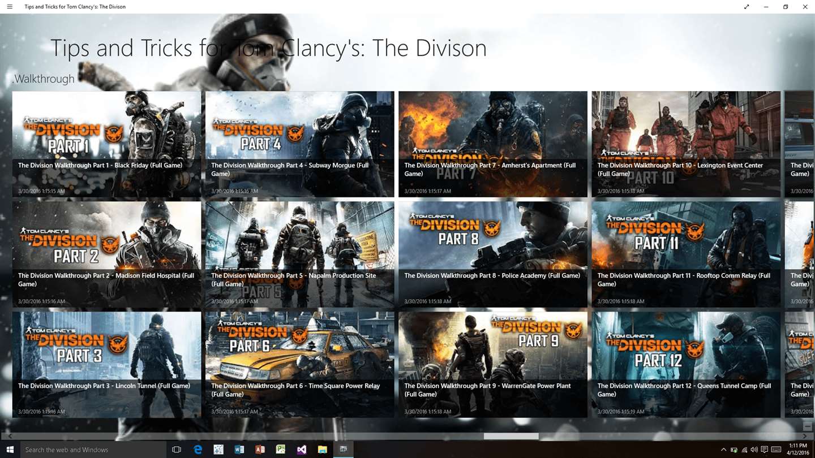The image size is (815, 458).
Task: Open the .Walkthrough section header
Action: [x=43, y=79]
